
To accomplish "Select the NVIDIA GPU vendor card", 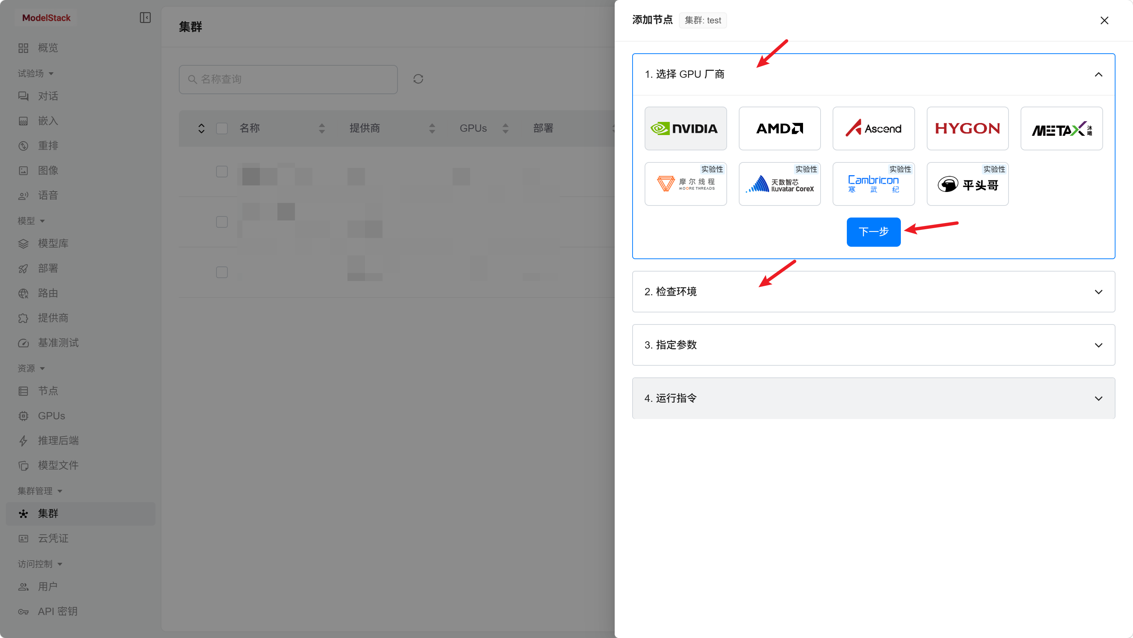I will [x=685, y=128].
